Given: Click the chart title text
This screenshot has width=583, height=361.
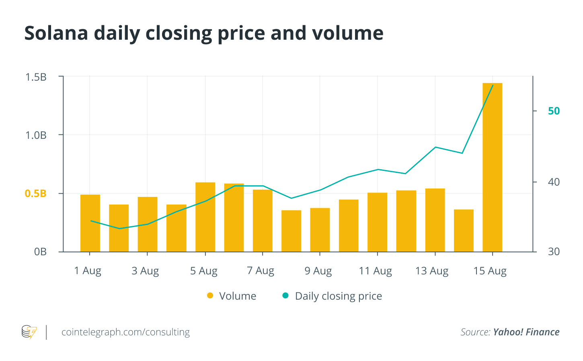Looking at the screenshot, I should 204,33.
